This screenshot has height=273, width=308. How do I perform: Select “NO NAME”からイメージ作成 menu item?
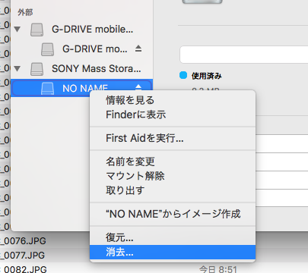173,214
